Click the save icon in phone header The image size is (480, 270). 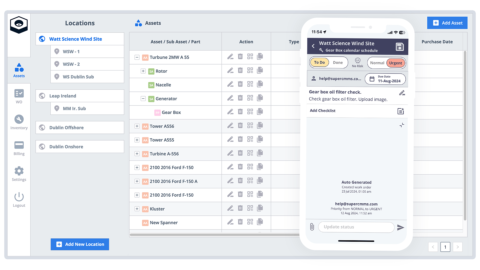[400, 47]
